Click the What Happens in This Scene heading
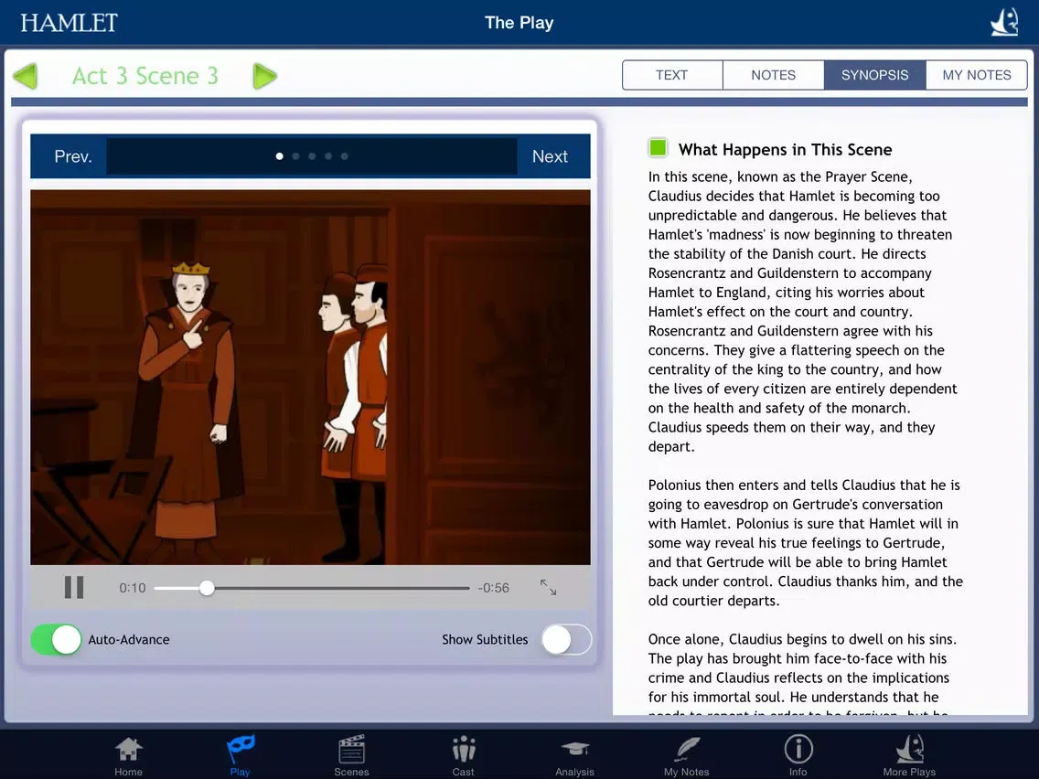 (786, 150)
